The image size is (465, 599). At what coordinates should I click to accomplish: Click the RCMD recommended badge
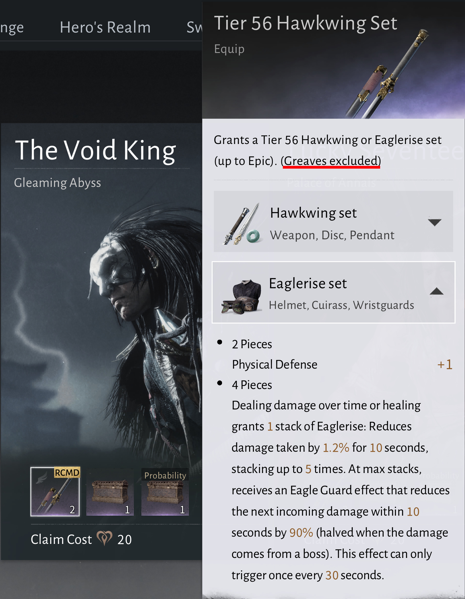point(67,472)
